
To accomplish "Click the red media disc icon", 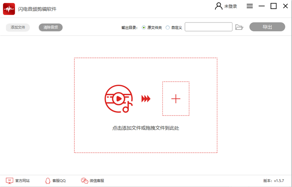I will (119, 99).
